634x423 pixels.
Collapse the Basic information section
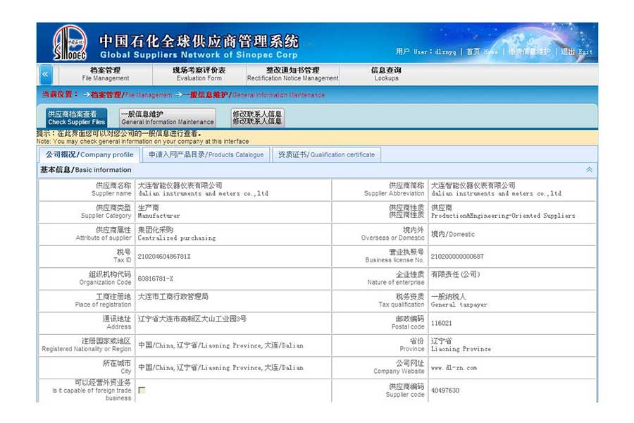589,170
